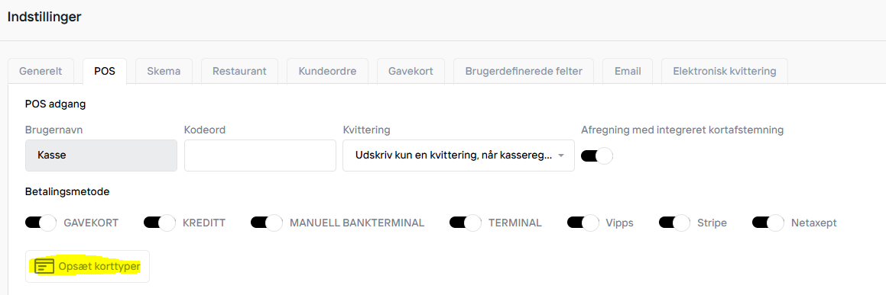The image size is (886, 295).
Task: Click the Kvittering dropdown arrow
Action: coord(560,156)
